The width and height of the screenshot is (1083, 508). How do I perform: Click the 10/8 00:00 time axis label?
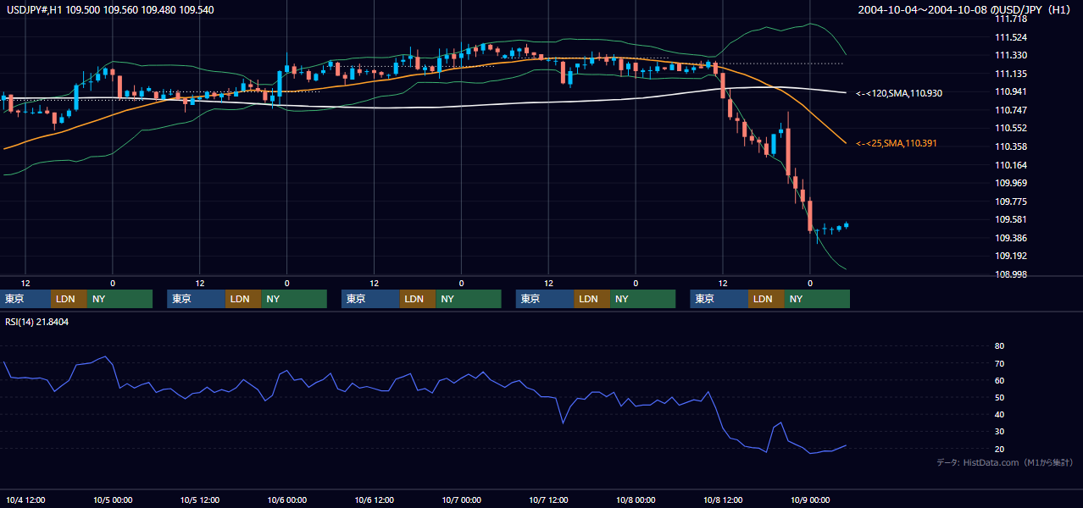click(x=636, y=500)
